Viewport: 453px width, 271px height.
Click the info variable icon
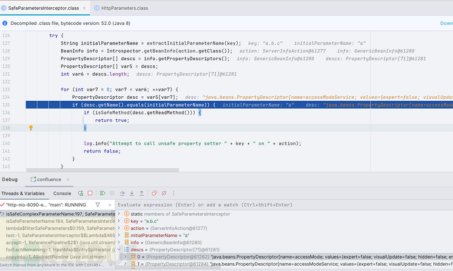pyautogui.click(x=127, y=242)
